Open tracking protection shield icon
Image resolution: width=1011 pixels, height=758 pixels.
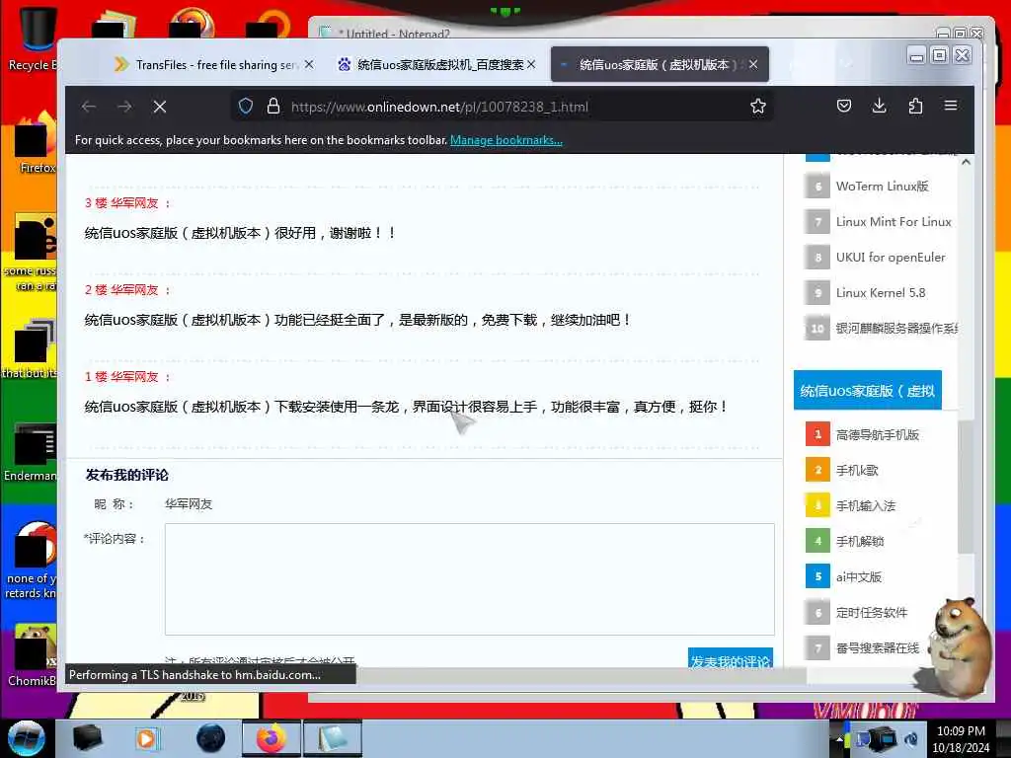click(x=246, y=107)
